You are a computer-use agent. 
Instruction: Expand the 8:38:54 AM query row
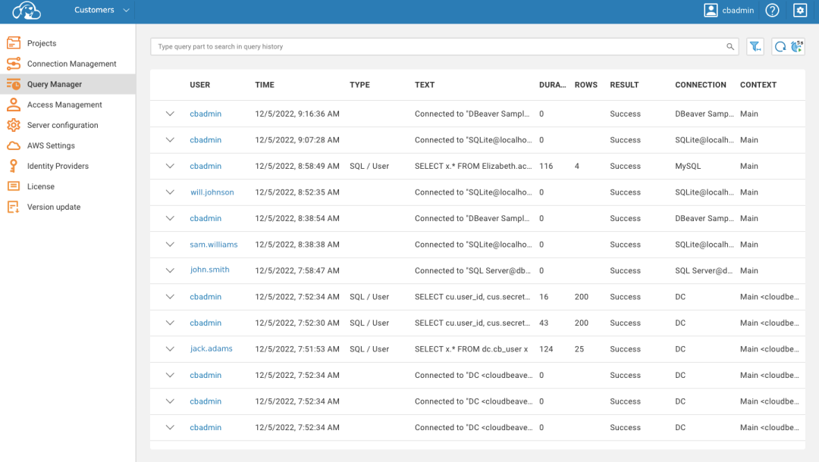[170, 218]
